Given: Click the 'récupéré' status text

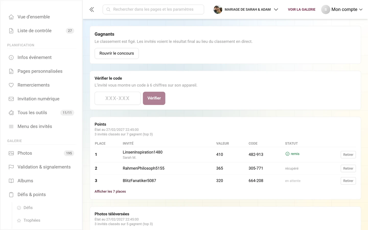Looking at the screenshot, I should pos(292,168).
